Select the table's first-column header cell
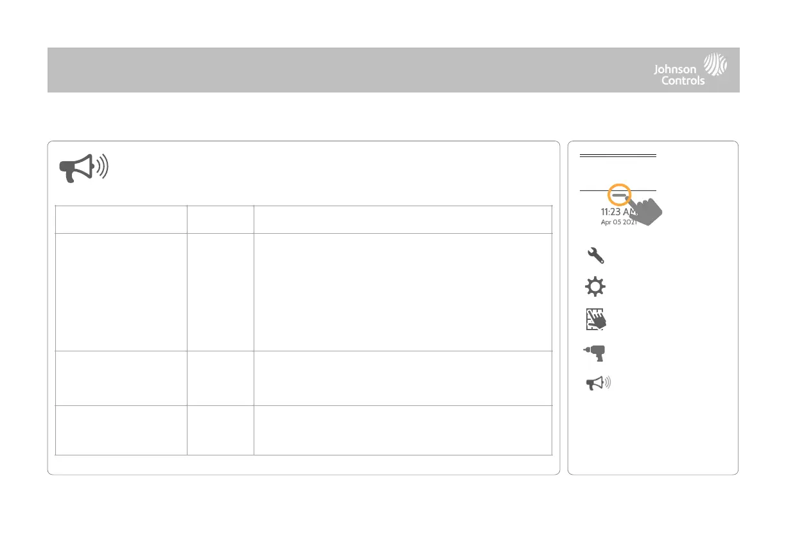 [x=121, y=219]
